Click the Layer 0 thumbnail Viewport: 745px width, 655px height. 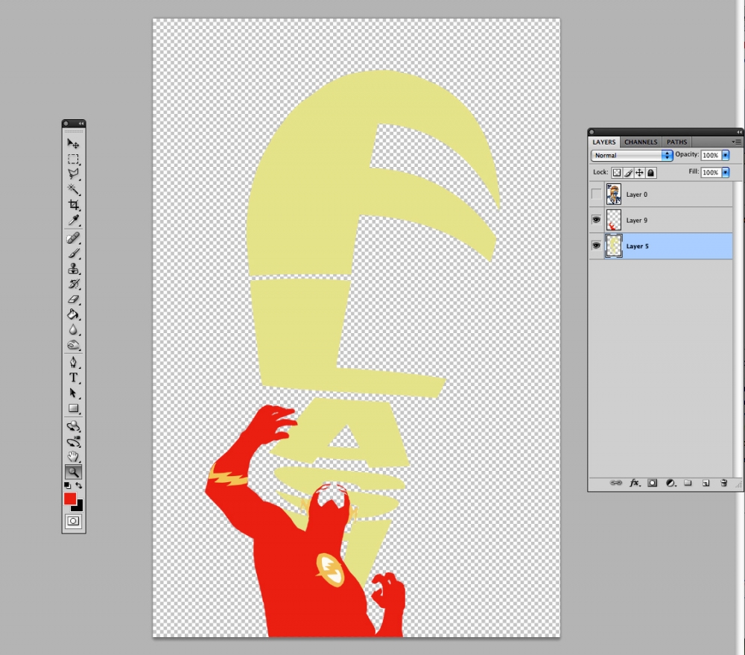pyautogui.click(x=613, y=194)
